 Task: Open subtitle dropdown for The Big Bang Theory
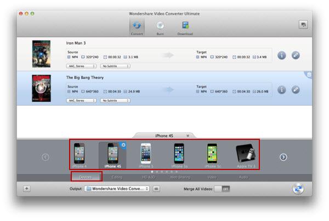click(115, 100)
